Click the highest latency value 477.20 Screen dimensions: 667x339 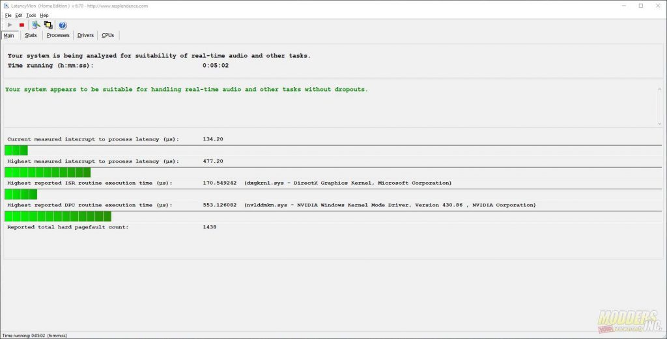click(x=213, y=161)
